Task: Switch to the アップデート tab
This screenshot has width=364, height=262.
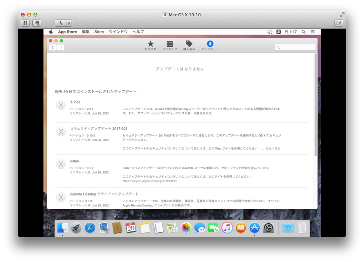Action: click(210, 46)
